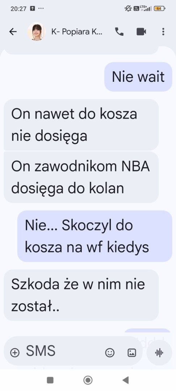
Task: Start a voice call with the contact
Action: click(119, 31)
